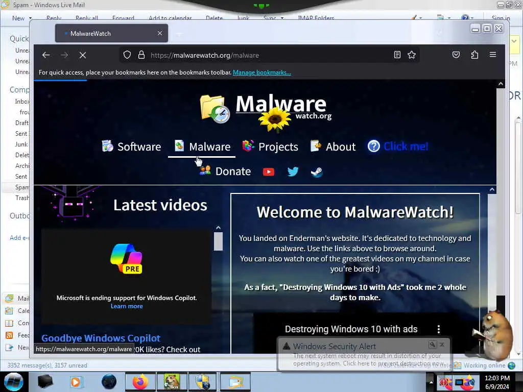Click the Copilot PRE logo image

[x=127, y=259]
